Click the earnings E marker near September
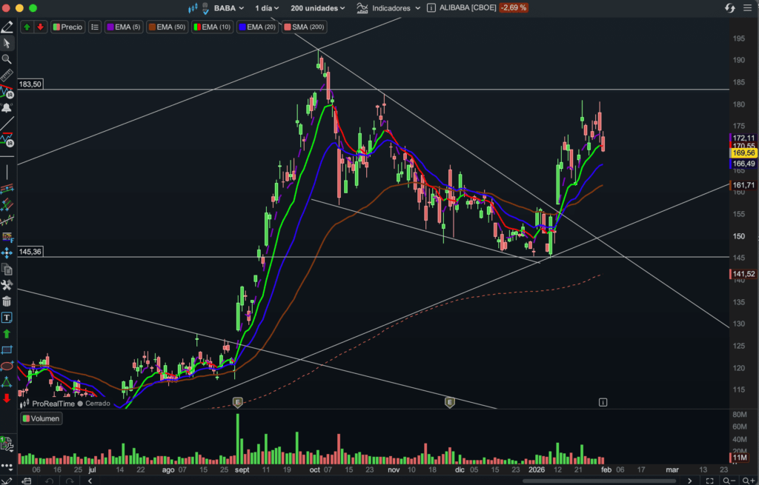This screenshot has height=485, width=759. (x=238, y=402)
